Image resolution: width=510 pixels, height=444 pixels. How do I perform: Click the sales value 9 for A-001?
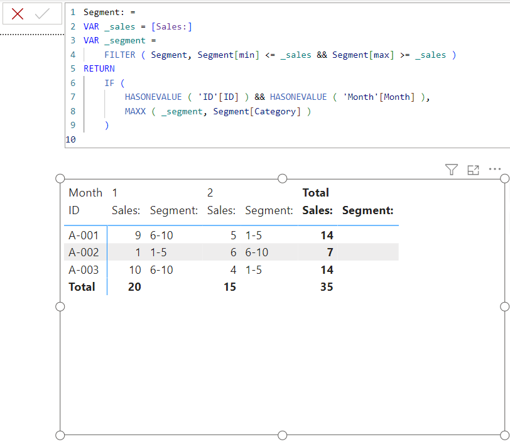(138, 236)
